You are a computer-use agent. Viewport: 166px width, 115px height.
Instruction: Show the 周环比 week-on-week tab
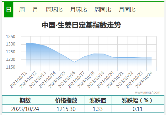pos(54,10)
